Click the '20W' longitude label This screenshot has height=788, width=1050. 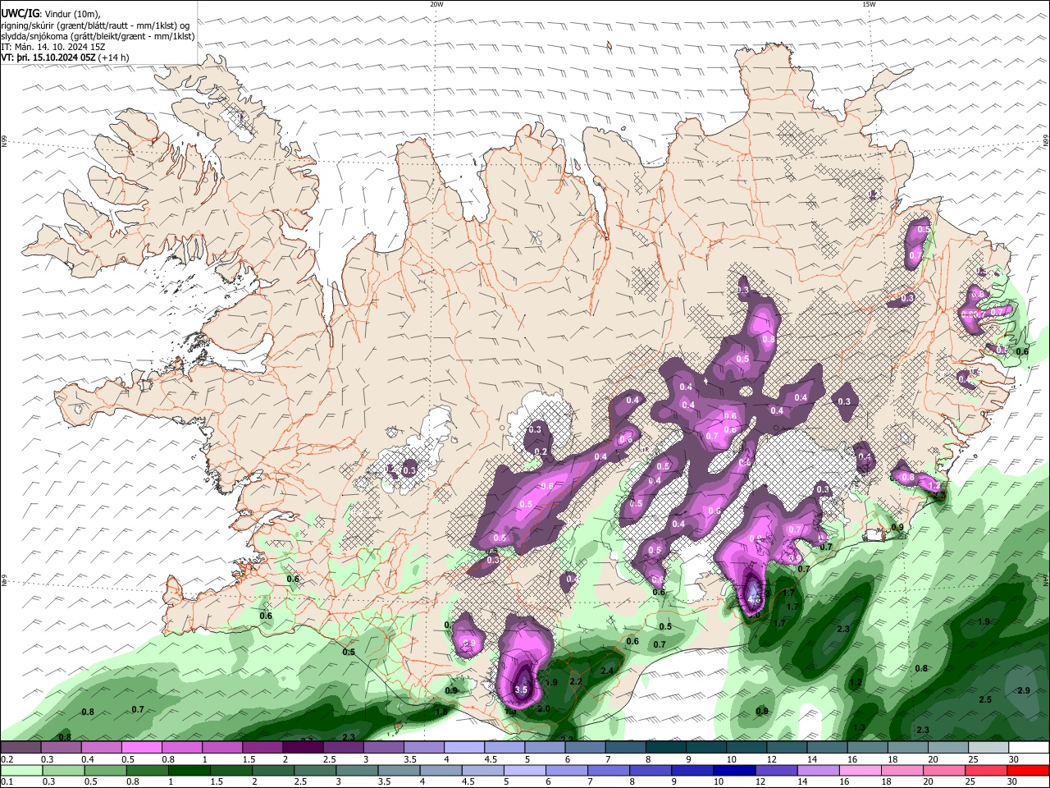click(x=436, y=5)
